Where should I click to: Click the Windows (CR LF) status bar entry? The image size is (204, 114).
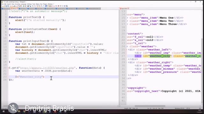[x=179, y=108]
